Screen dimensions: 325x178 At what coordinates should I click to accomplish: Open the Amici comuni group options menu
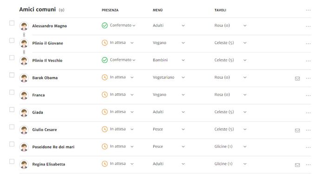(308, 10)
